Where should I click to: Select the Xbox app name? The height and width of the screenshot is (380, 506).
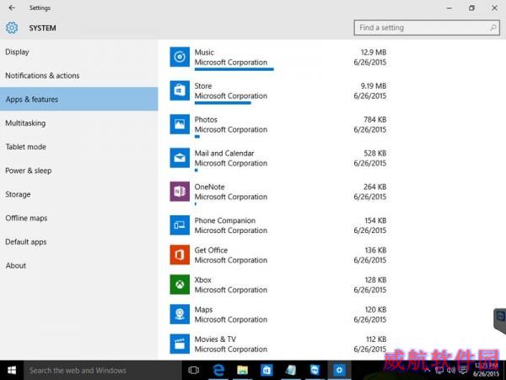pos(202,280)
